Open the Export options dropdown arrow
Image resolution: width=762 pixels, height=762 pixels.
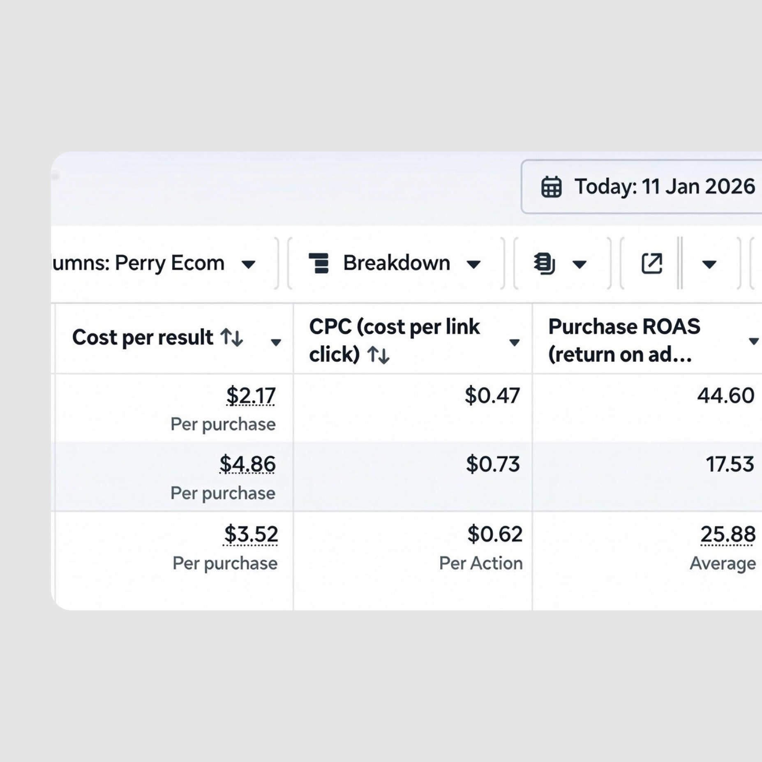click(709, 264)
